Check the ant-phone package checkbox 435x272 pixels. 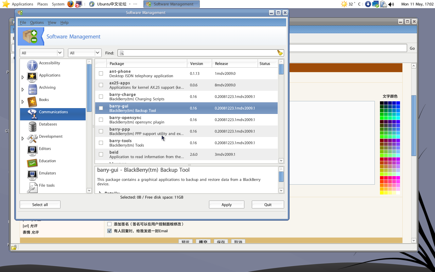click(101, 73)
